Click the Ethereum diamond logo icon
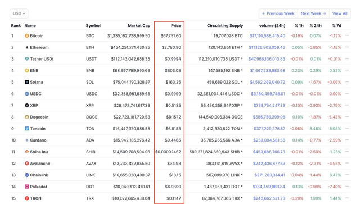This screenshot has width=360, height=204. click(27, 47)
